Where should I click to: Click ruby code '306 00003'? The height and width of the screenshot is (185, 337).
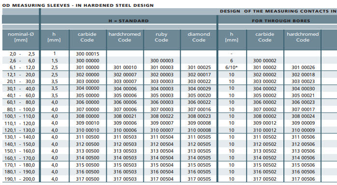162,102
